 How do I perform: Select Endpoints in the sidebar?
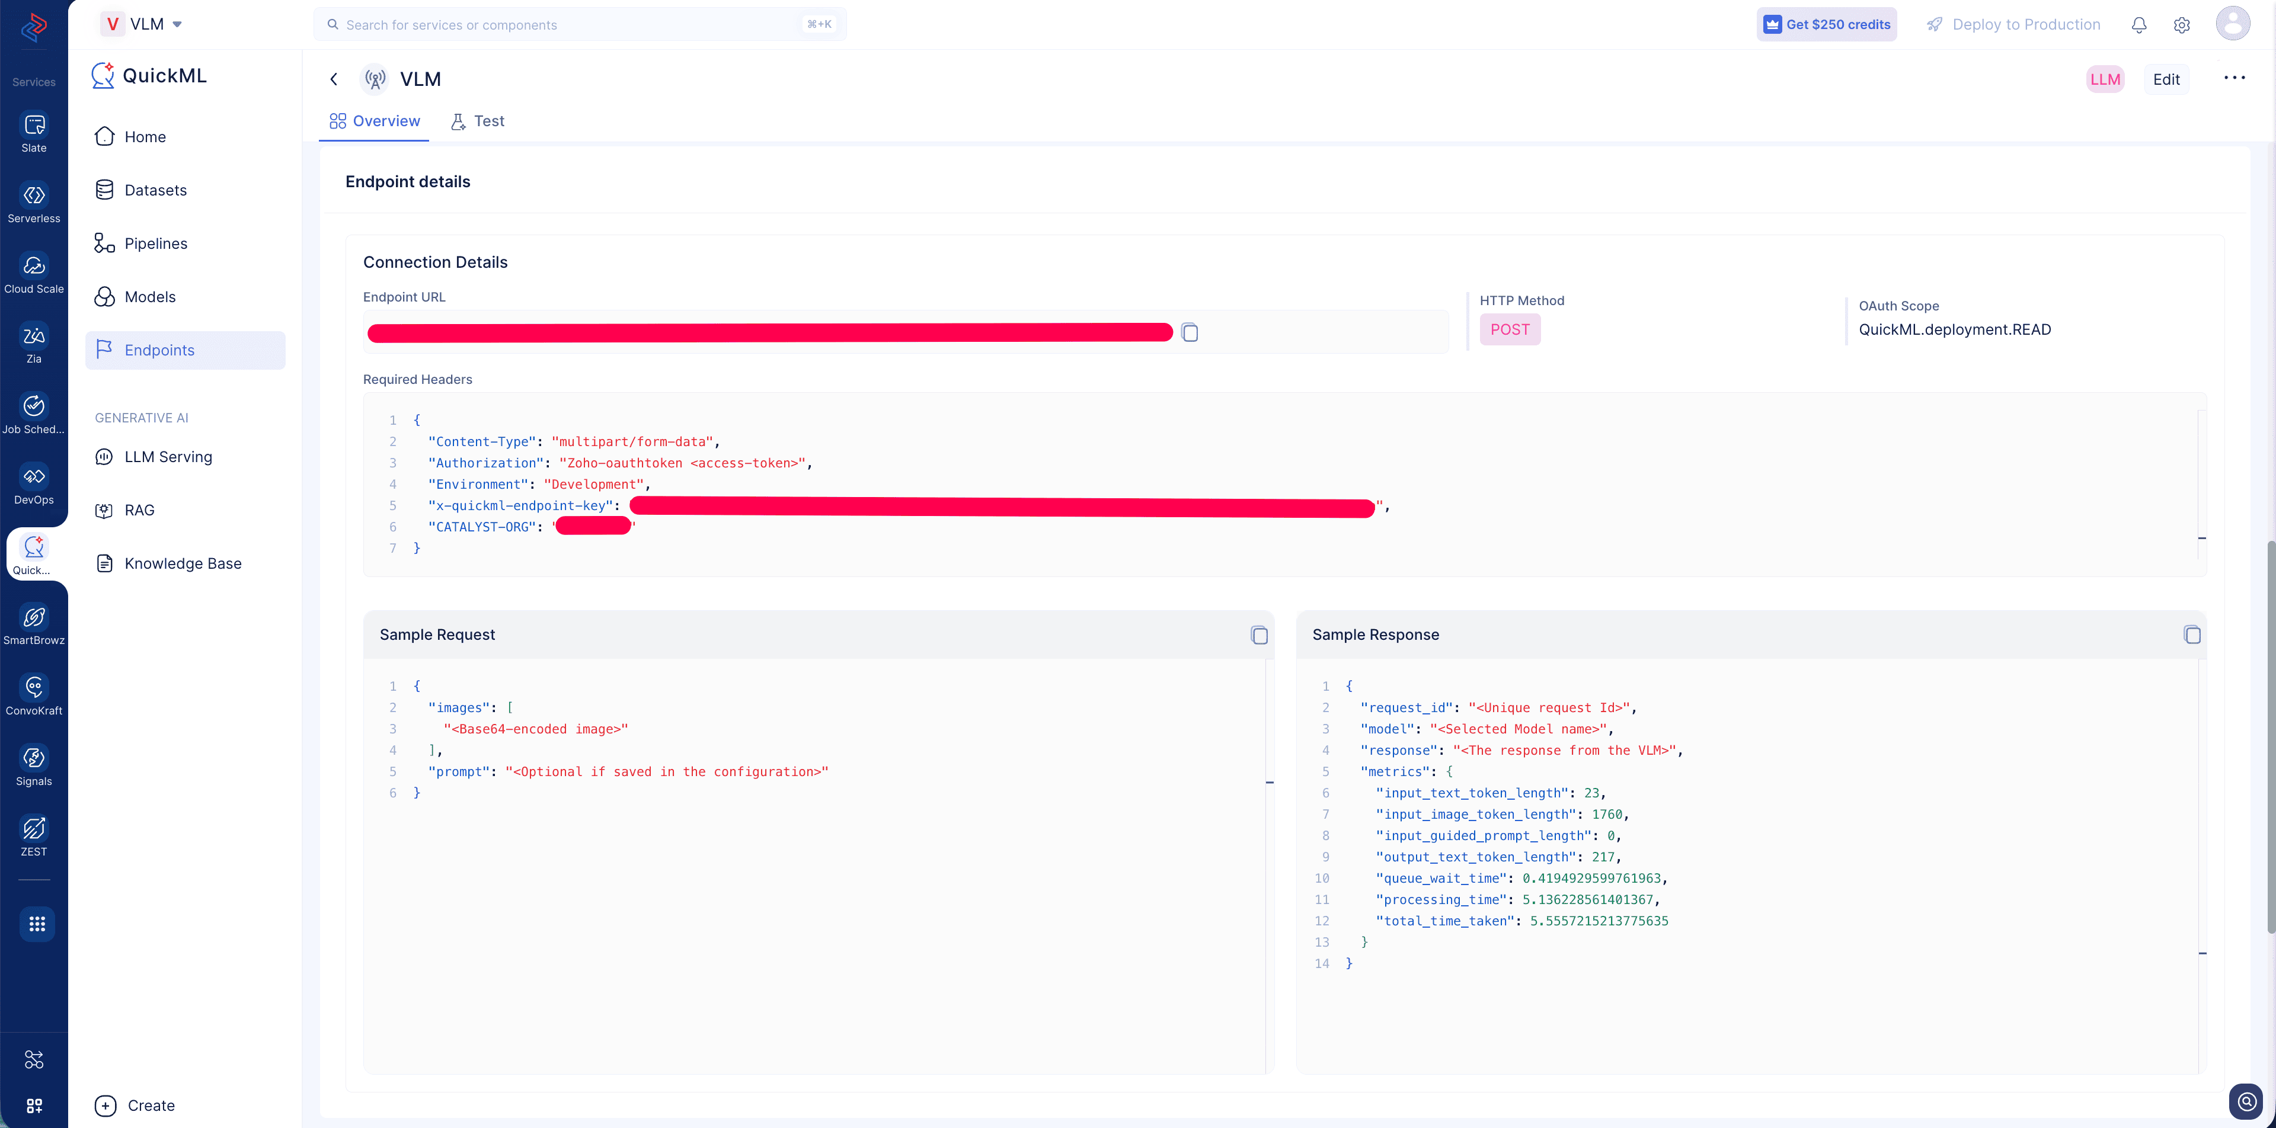[x=186, y=350]
